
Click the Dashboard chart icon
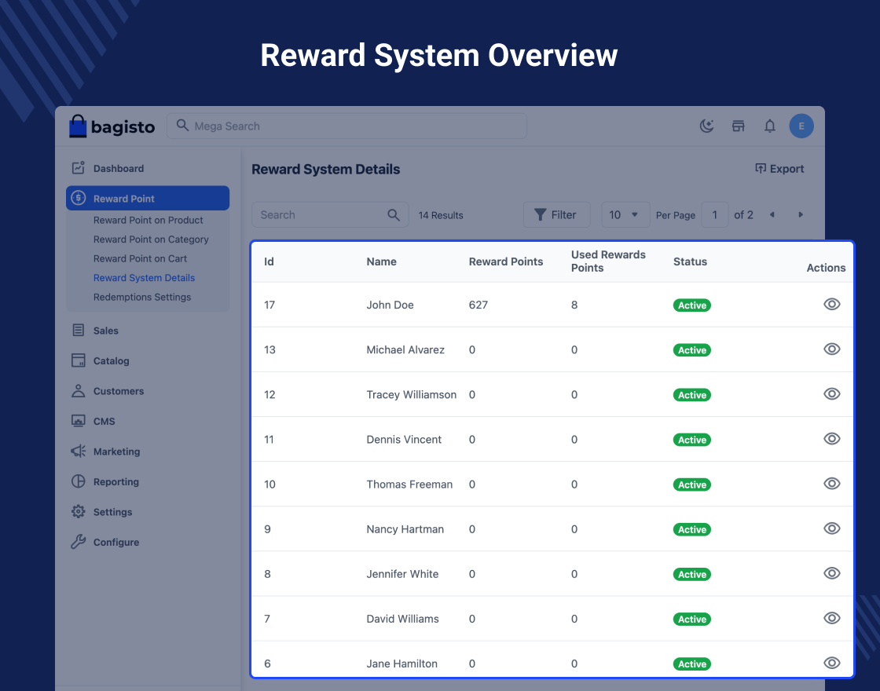78,168
